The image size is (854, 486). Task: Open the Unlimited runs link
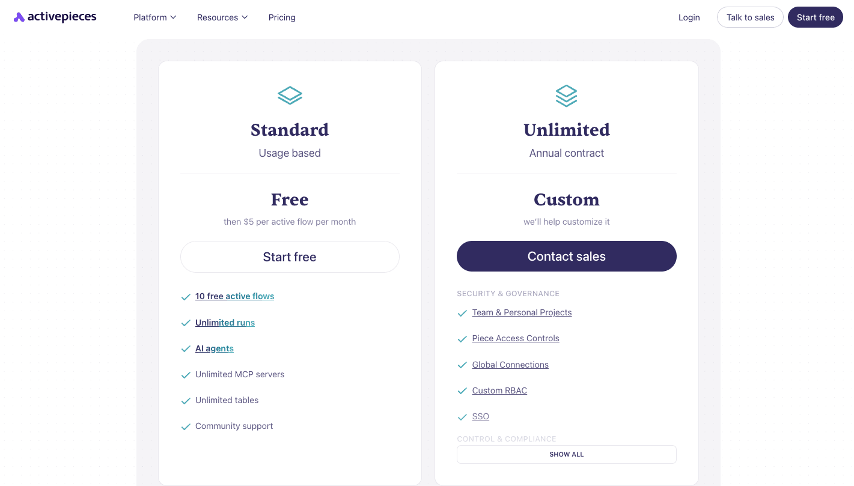coord(225,323)
